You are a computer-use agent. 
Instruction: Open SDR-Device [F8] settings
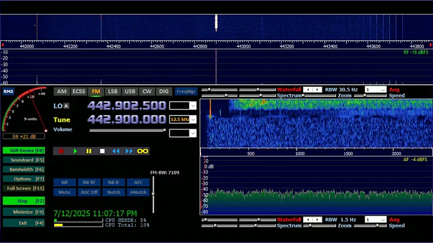tap(23, 150)
